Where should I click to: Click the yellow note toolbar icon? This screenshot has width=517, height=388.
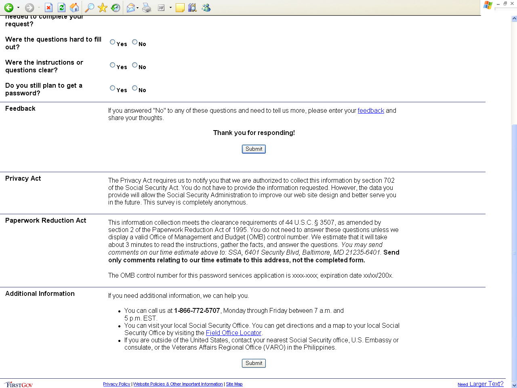[x=180, y=8]
